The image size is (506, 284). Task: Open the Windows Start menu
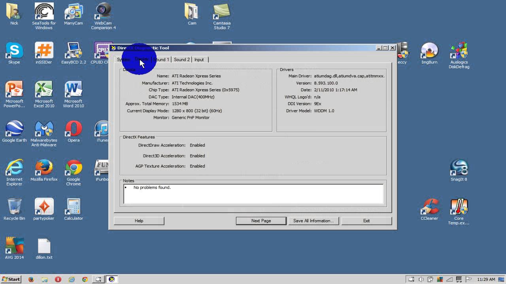(x=11, y=279)
